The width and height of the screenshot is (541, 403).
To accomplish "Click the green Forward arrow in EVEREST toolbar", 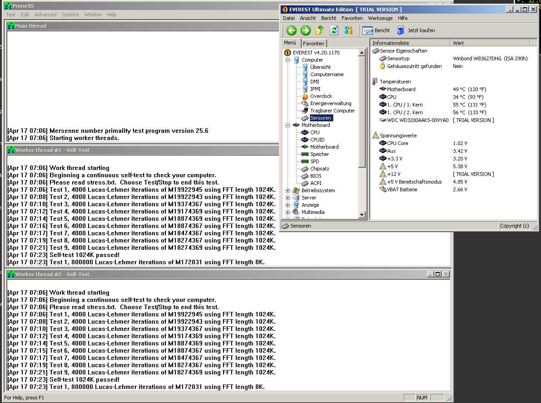I will (x=306, y=30).
